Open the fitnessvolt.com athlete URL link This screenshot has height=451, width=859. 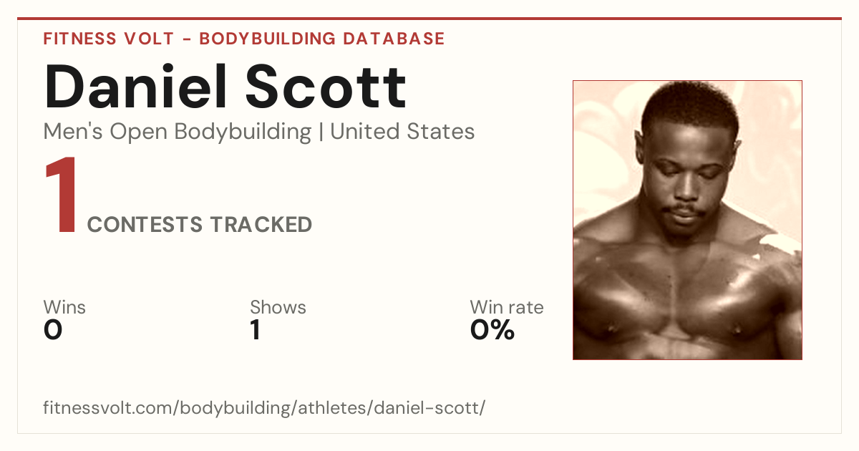click(x=265, y=408)
